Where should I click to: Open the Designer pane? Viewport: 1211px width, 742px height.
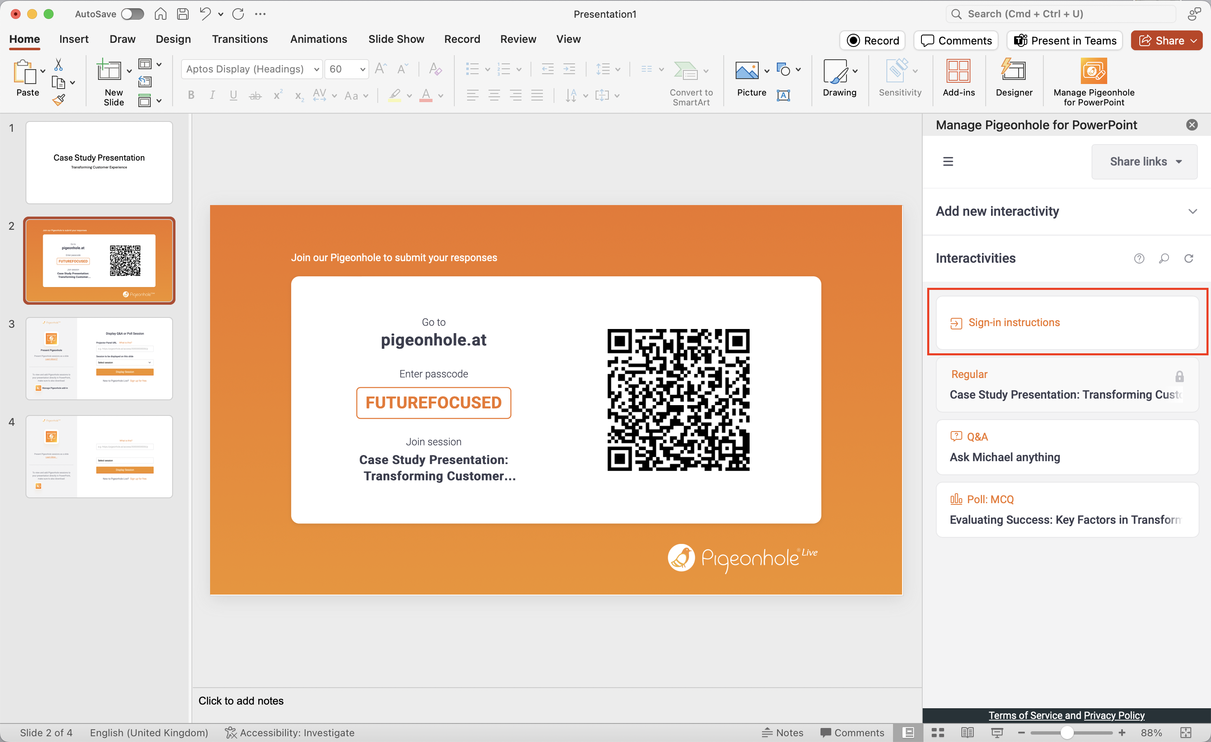[x=1014, y=78]
